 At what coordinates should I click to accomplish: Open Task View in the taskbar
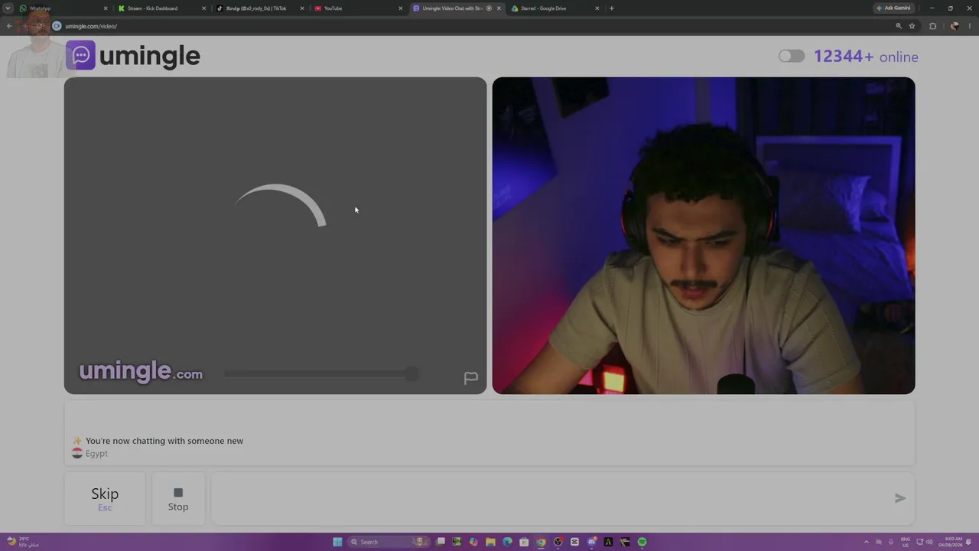(441, 542)
